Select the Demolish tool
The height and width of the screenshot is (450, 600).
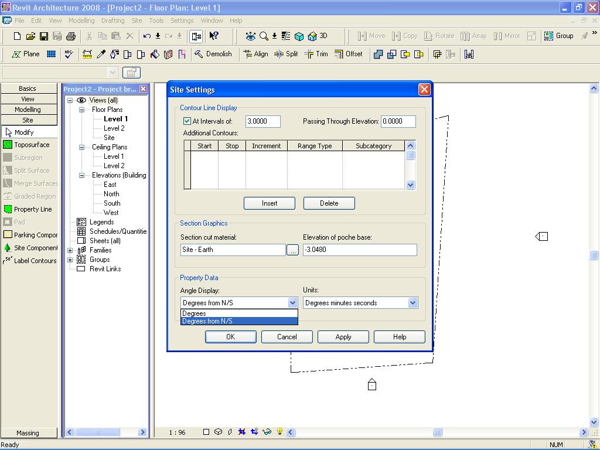click(213, 54)
